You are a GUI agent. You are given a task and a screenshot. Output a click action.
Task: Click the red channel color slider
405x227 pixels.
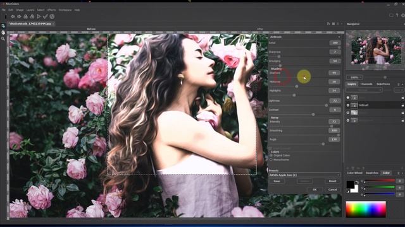coord(380,181)
